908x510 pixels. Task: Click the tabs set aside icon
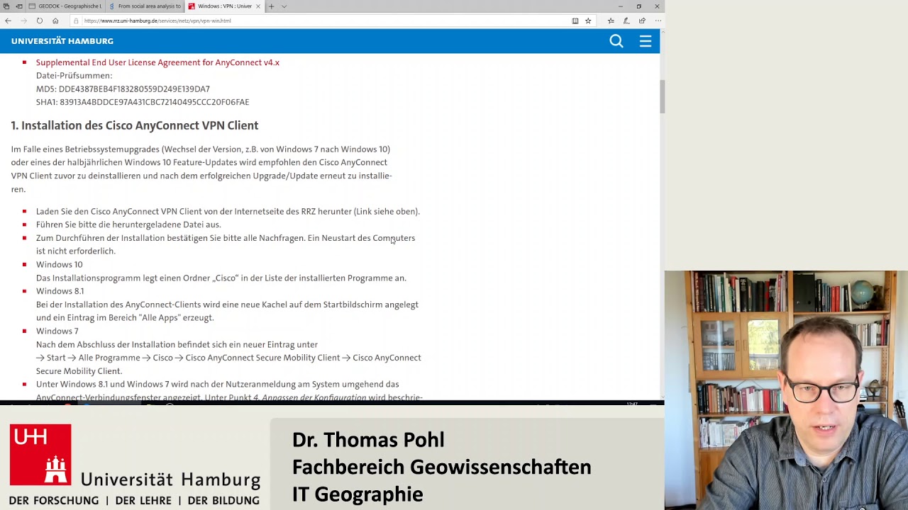coord(6,6)
